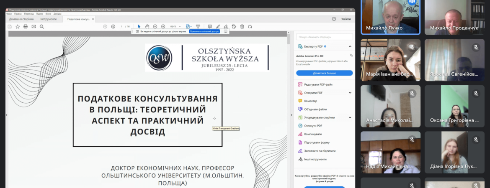Open the Вікно menu

click(x=48, y=14)
